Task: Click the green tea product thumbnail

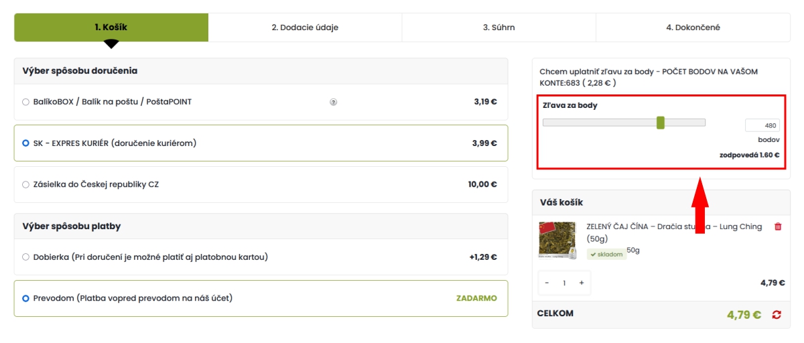Action: click(x=557, y=240)
